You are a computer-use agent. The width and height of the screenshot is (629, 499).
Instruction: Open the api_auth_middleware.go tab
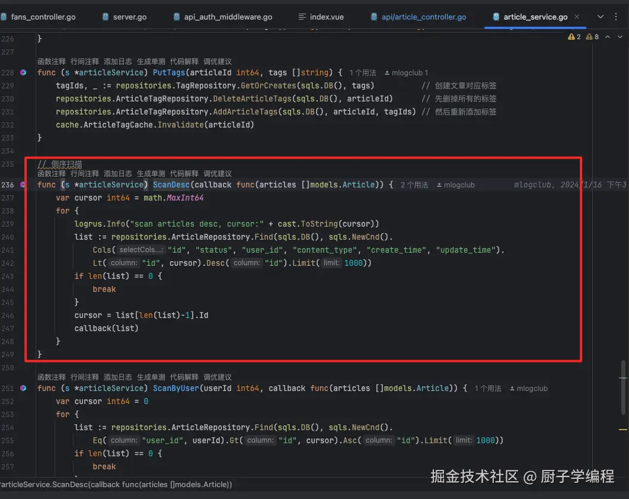click(x=223, y=17)
